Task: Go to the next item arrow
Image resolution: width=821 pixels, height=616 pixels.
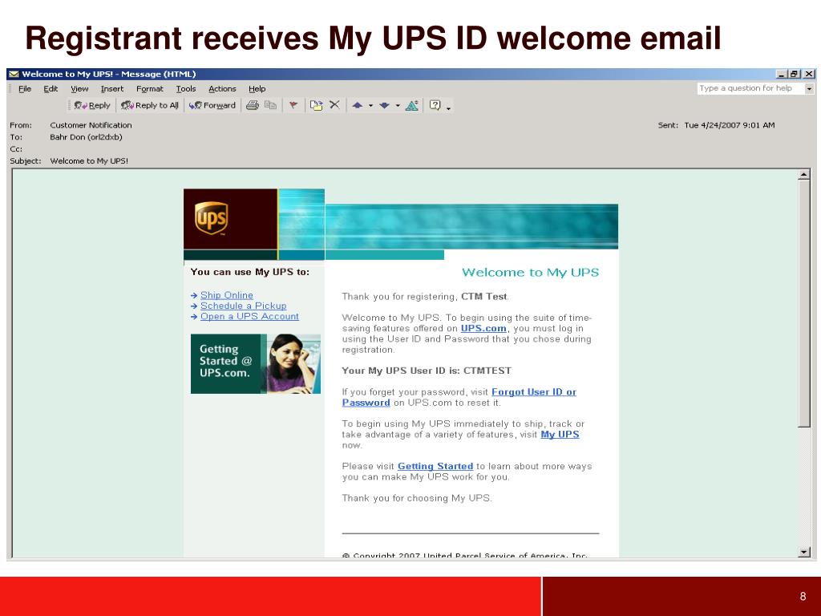Action: point(384,105)
